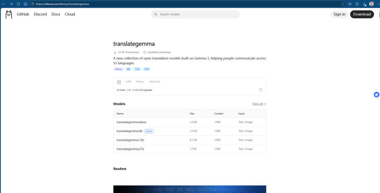
Task: Click the Sign in button
Action: [x=339, y=14]
